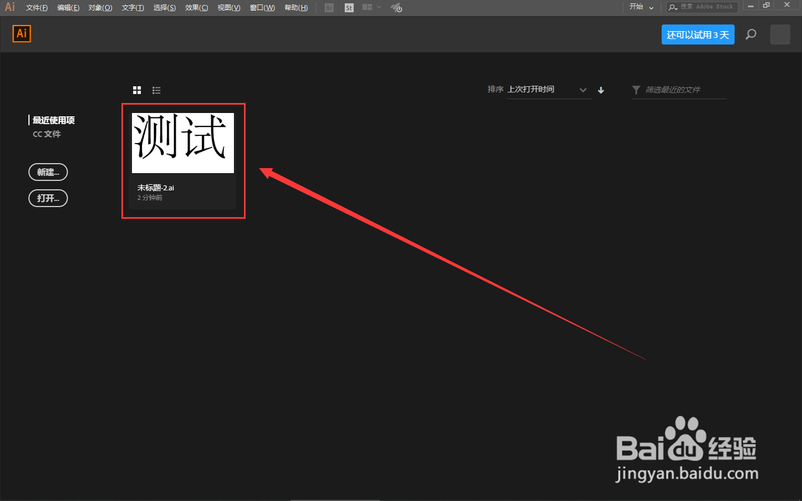Open the 窗口(W) menu
This screenshot has width=802, height=501.
point(262,8)
